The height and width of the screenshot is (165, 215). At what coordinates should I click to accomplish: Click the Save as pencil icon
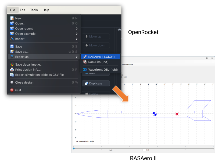(x=12, y=52)
